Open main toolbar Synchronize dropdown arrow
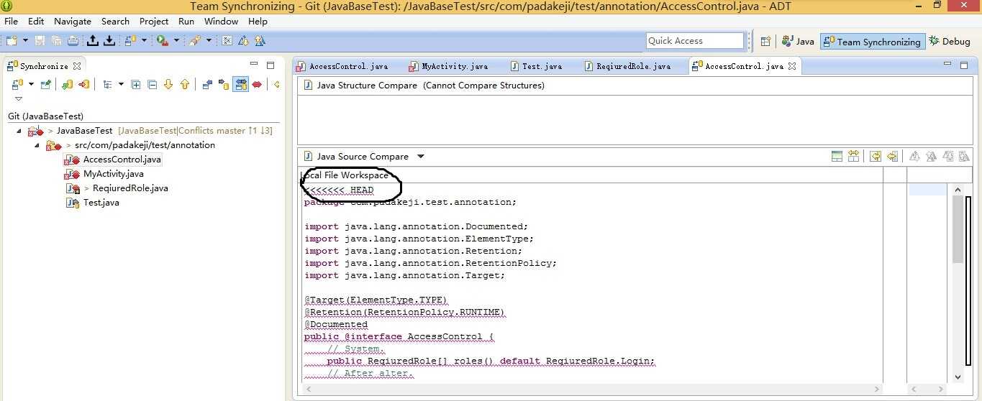 pos(144,41)
